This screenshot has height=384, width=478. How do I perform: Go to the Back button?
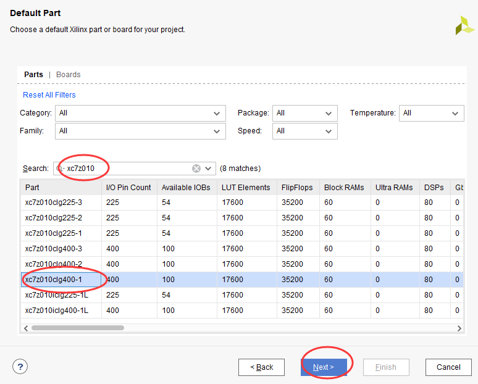point(261,367)
